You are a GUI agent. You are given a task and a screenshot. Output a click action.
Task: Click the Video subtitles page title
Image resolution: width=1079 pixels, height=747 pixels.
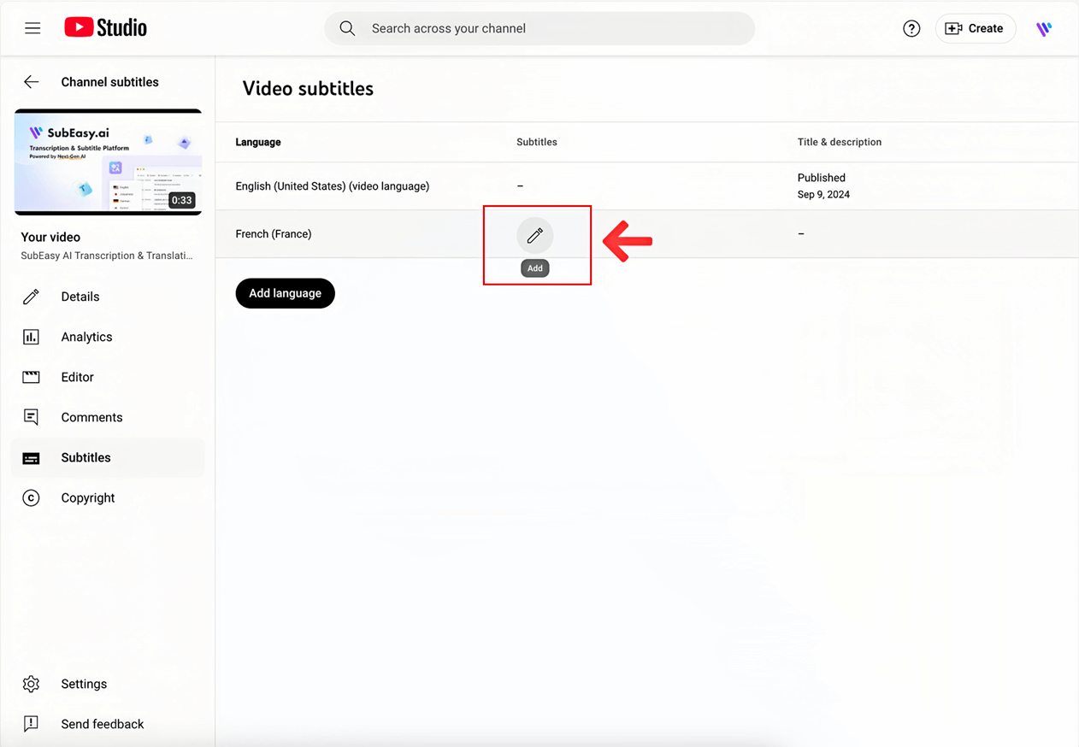pos(308,89)
